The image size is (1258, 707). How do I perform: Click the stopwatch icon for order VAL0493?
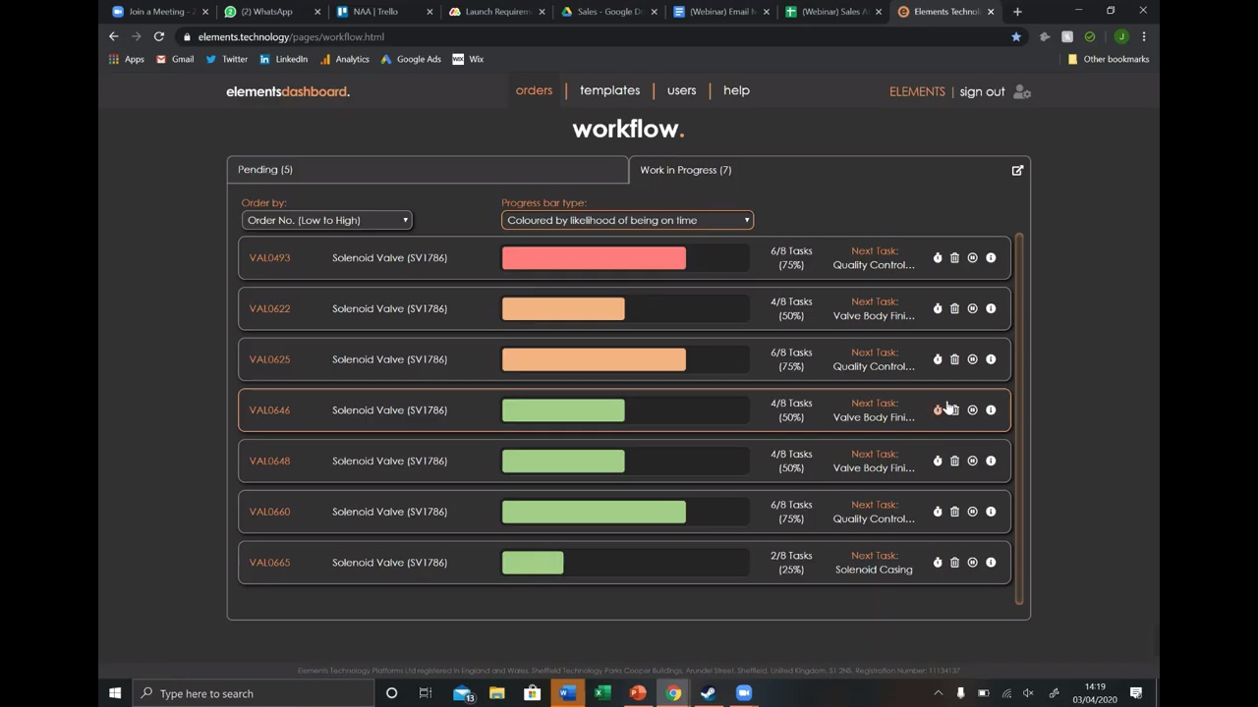pos(938,258)
